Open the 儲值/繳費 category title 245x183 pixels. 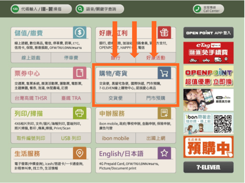pos(28,33)
